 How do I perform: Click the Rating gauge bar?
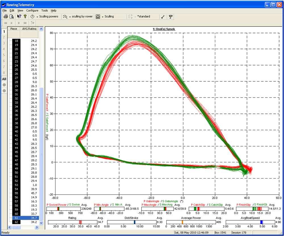click(72, 222)
